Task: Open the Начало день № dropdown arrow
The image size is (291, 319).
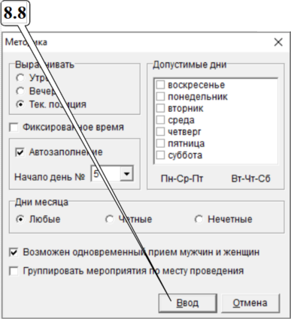Action: (126, 173)
